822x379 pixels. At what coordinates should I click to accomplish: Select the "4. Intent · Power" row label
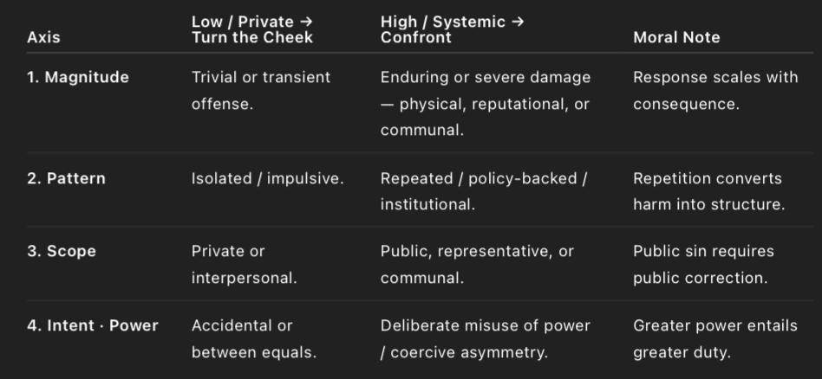coord(93,325)
